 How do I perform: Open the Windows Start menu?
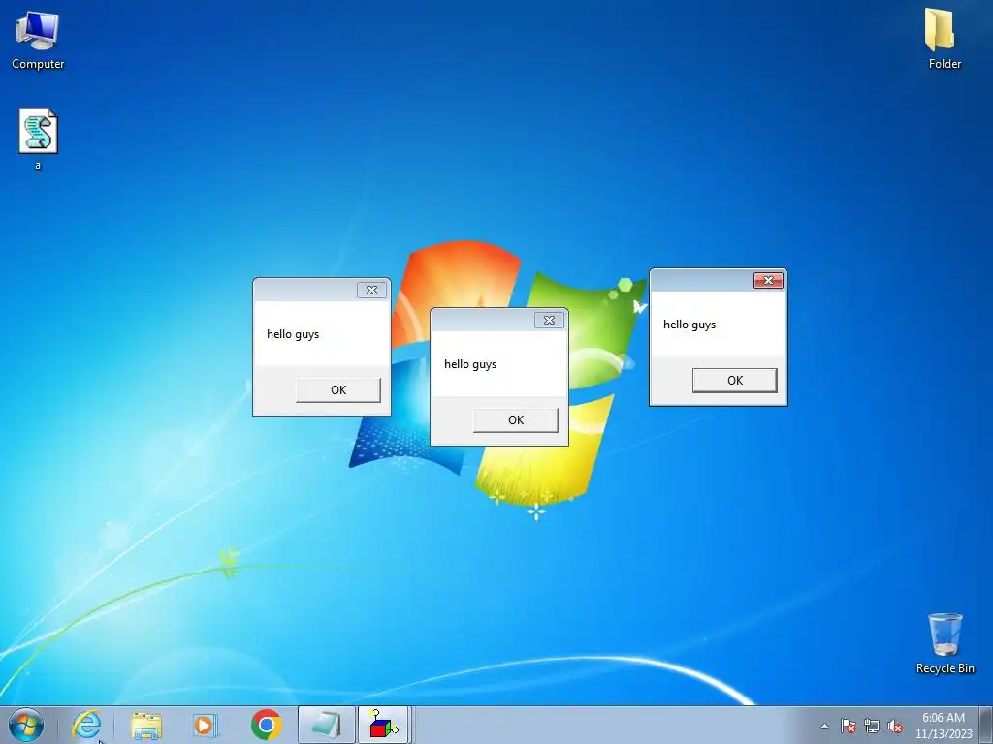[x=26, y=725]
